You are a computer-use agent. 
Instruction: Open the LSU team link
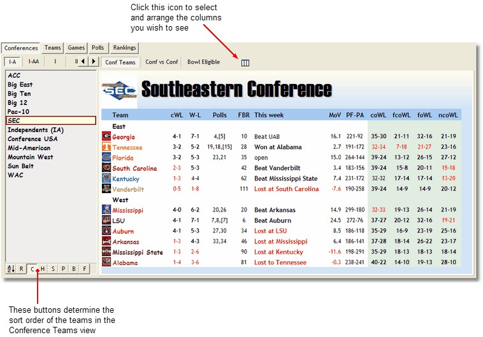click(x=119, y=220)
